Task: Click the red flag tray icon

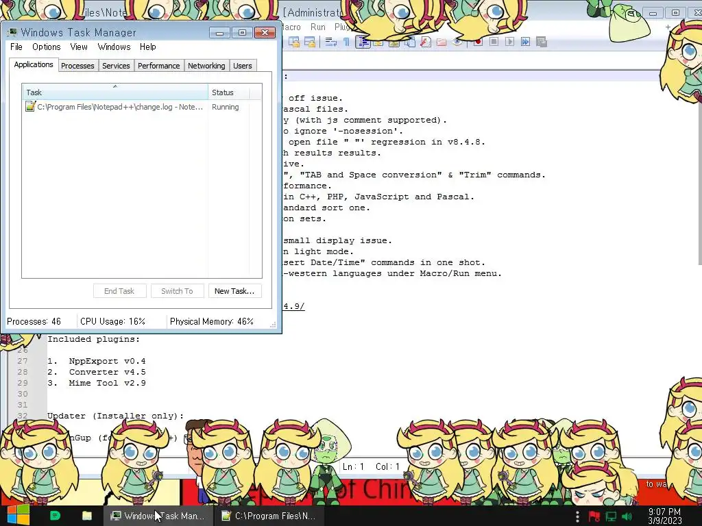Action: [594, 516]
